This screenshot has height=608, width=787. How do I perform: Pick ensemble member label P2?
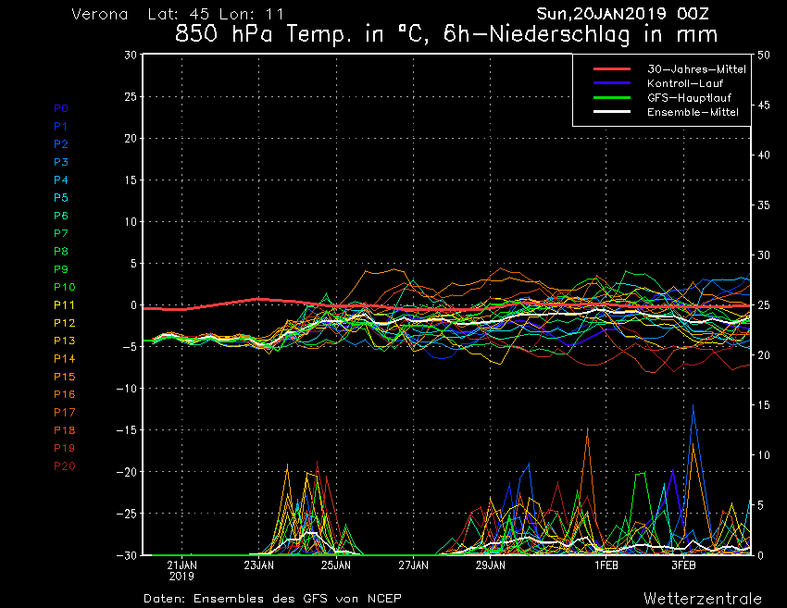61,144
